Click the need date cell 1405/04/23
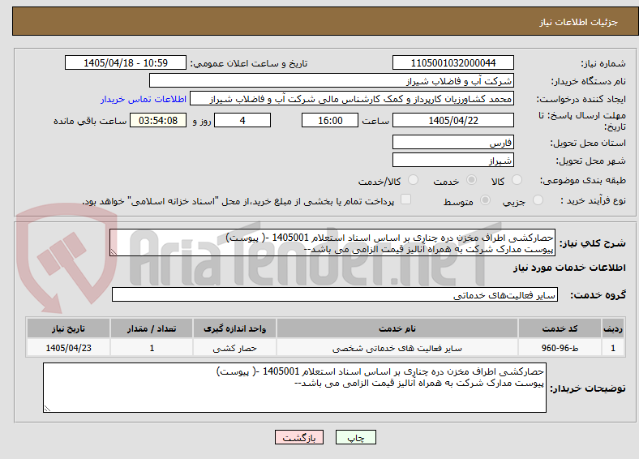 pos(68,348)
